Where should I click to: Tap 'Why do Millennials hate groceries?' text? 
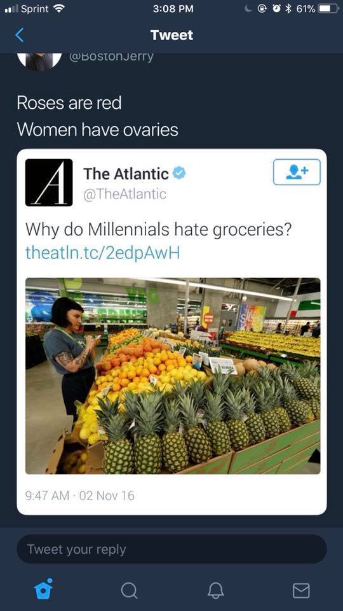coord(158,229)
